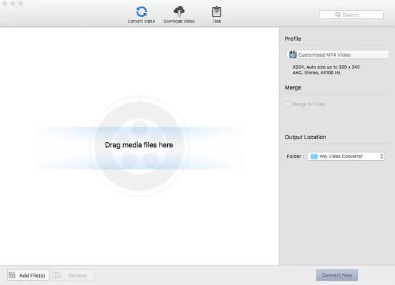
Task: Click the blue folder icon for Any Video Converter
Action: [x=314, y=156]
